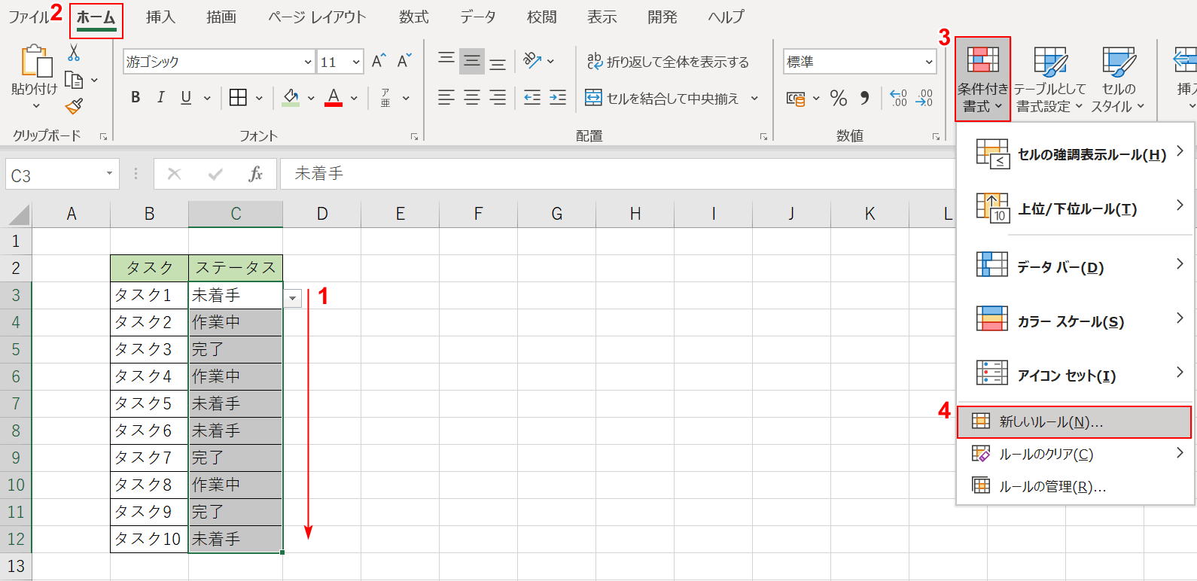Click the accounting number format icon

796,98
